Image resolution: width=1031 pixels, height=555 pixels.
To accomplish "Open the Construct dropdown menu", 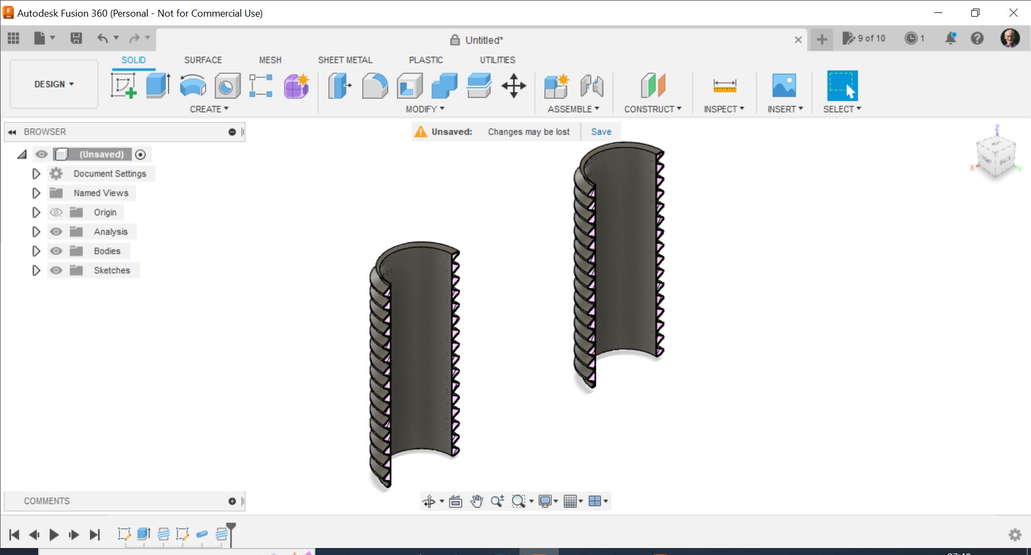I will pyautogui.click(x=652, y=109).
